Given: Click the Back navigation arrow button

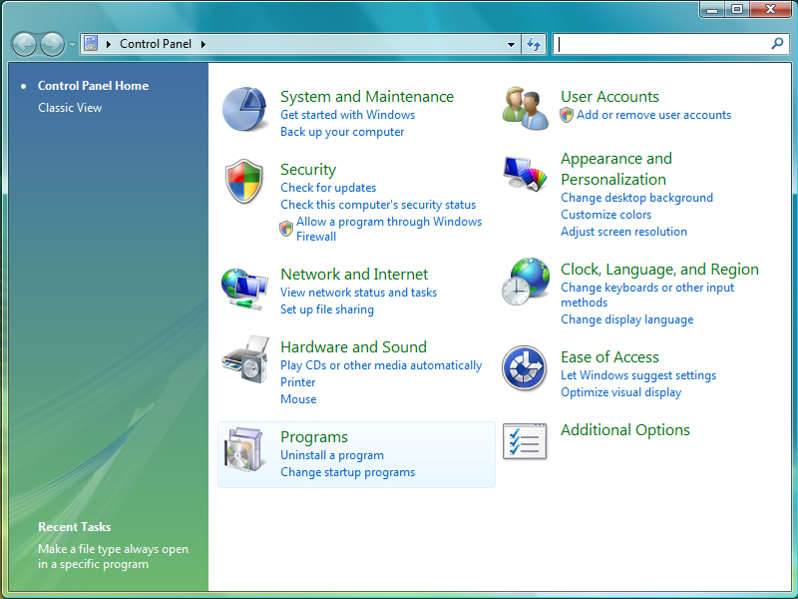Looking at the screenshot, I should [x=24, y=44].
